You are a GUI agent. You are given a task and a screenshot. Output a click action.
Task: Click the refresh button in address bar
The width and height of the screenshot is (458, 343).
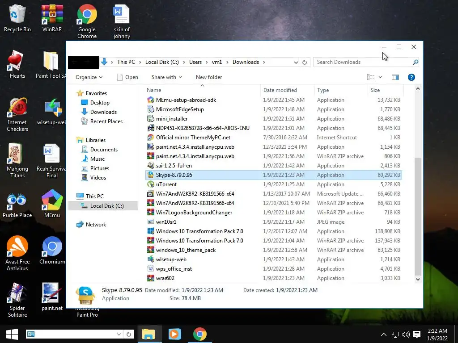click(x=304, y=62)
